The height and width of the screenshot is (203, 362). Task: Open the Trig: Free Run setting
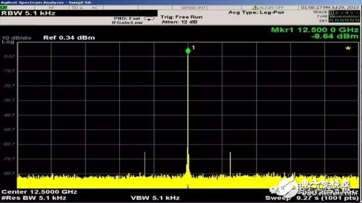tap(182, 17)
